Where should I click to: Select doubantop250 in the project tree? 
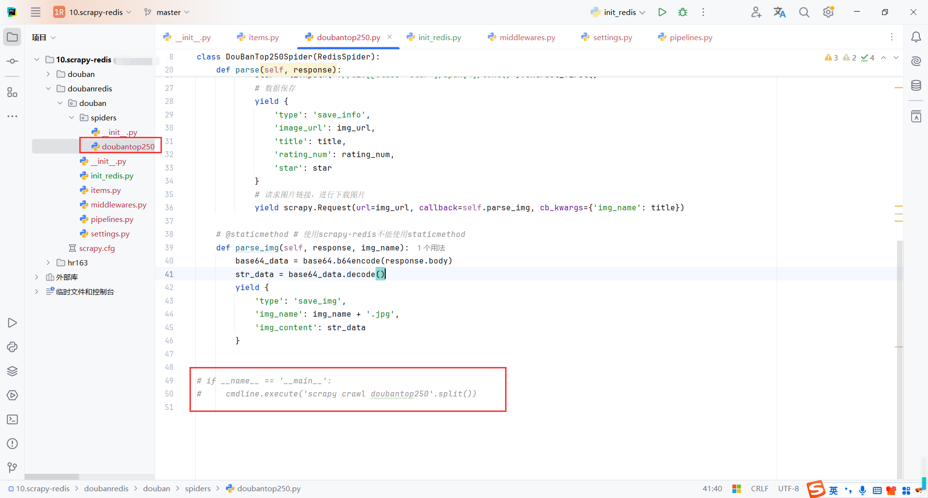tap(123, 146)
